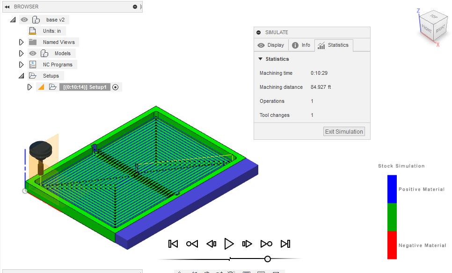Click the simulation timeline slider handle
452x273 pixels.
(267, 259)
